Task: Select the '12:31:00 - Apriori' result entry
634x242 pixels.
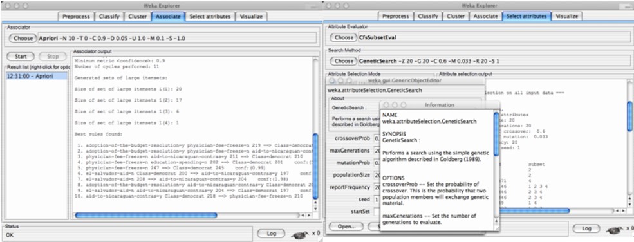Action: pos(37,76)
